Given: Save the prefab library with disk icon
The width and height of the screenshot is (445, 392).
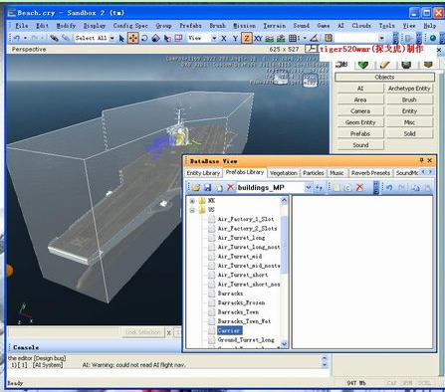Looking at the screenshot, I should (208, 187).
